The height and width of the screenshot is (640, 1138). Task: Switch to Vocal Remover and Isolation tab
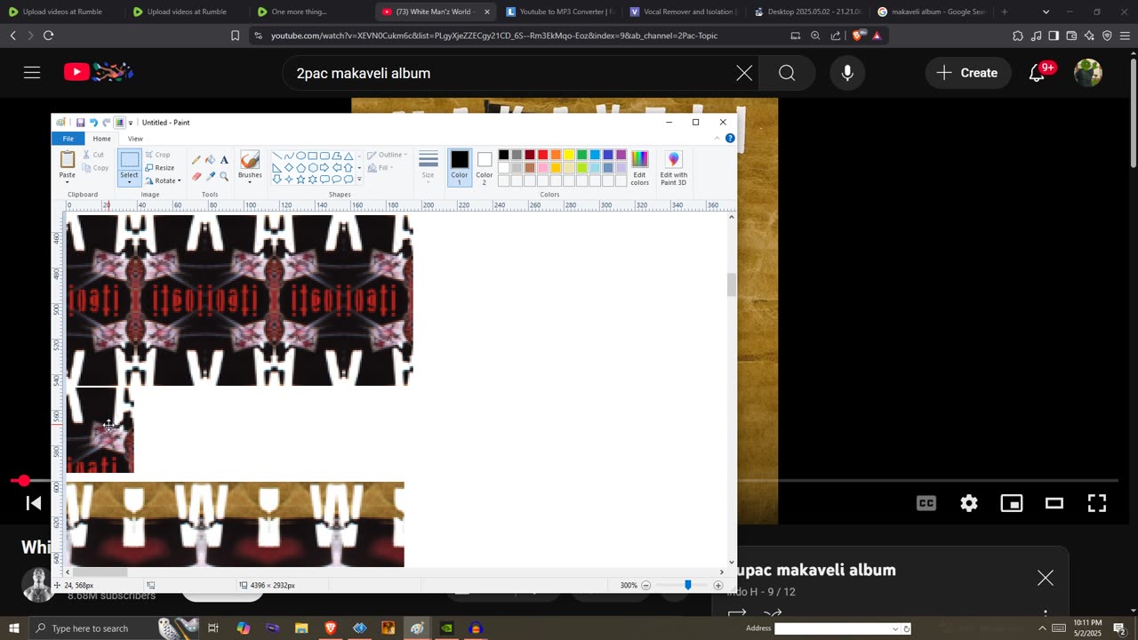tap(683, 12)
